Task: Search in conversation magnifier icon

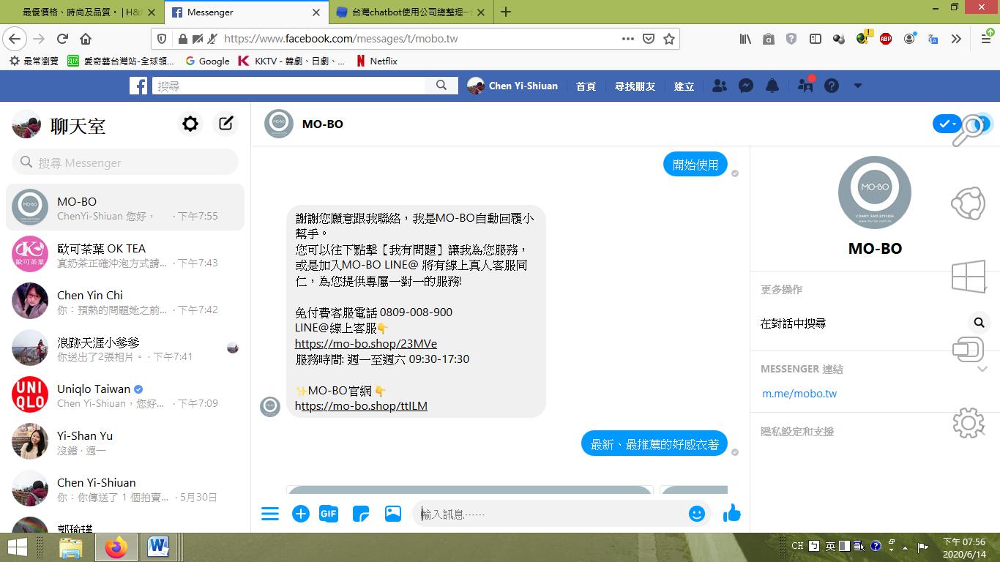Action: 979,323
